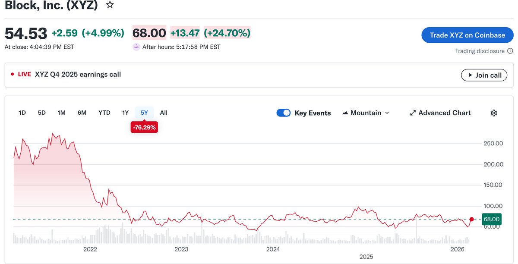Click the After hours timestamp text
Viewport: 518px width, 264px height.
181,47
